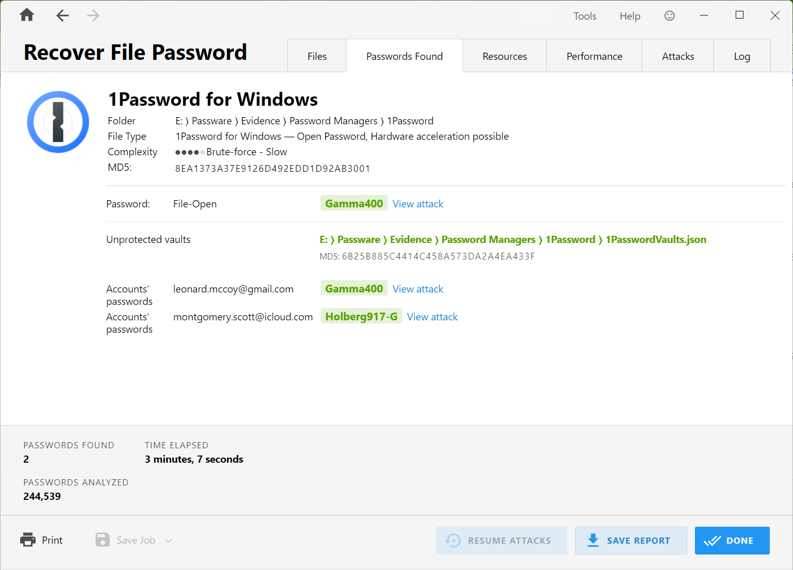Click the Print icon

coord(28,540)
